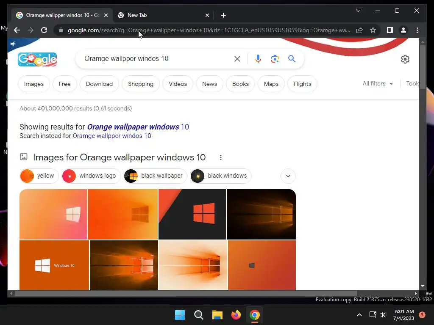Screen dimensions: 434x325
Task: Switch to Shopping results
Action: point(141,84)
